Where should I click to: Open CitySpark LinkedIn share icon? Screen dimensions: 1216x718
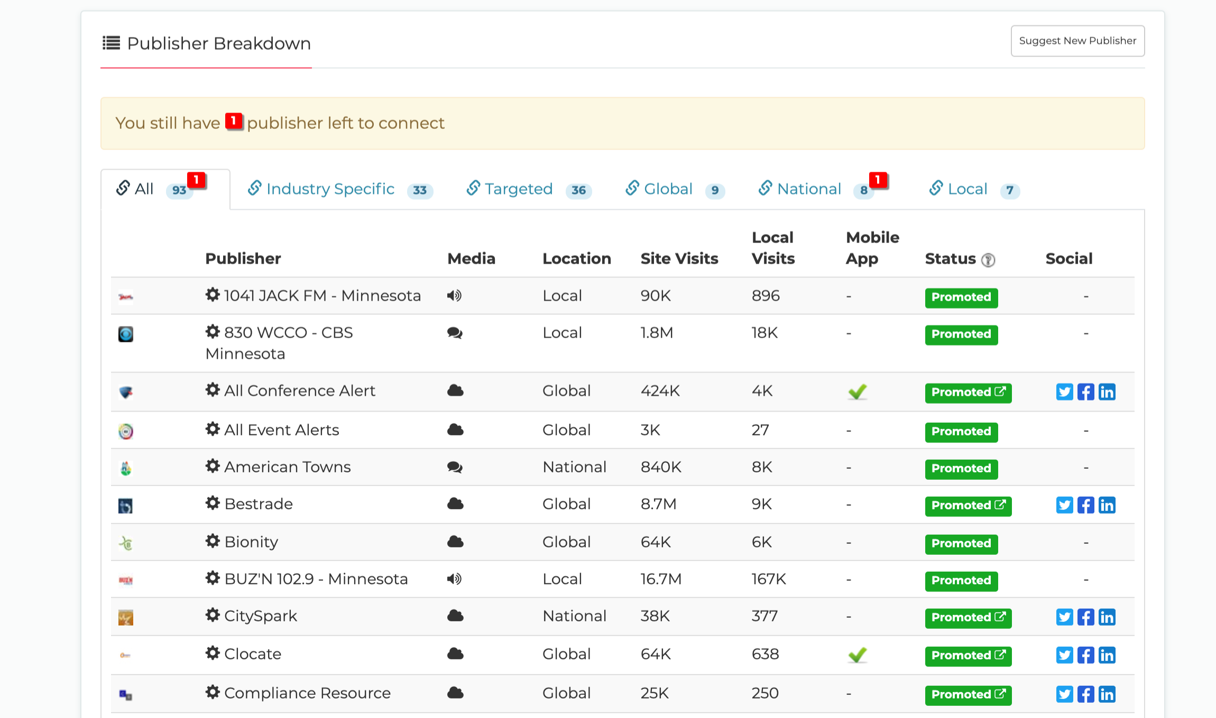(x=1107, y=617)
